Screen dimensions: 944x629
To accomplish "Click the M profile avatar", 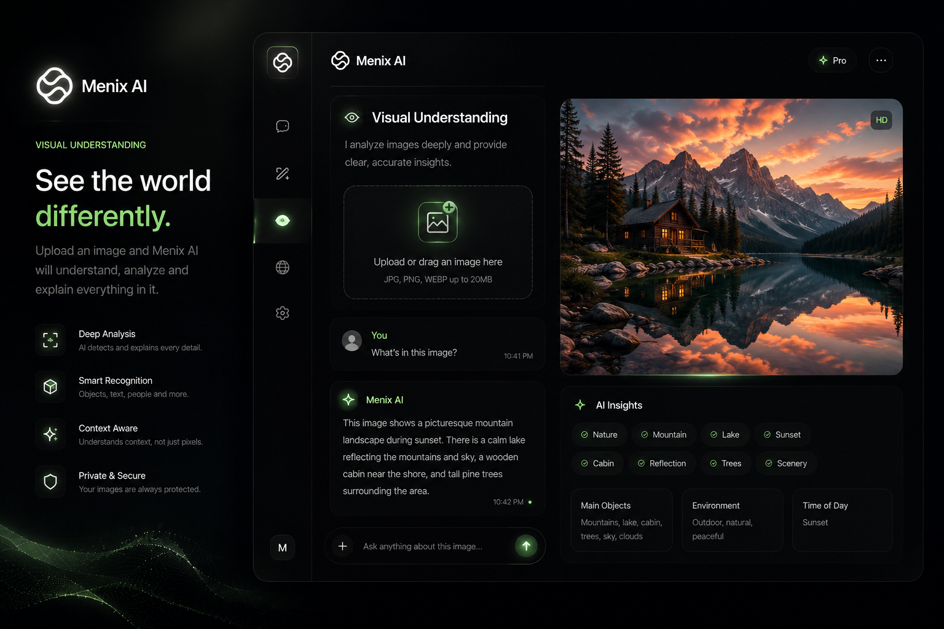I will [283, 548].
